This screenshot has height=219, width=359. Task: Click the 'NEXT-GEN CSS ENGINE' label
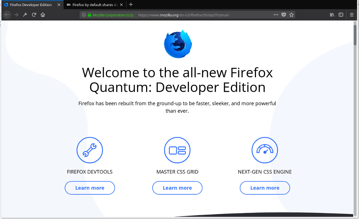(x=265, y=172)
